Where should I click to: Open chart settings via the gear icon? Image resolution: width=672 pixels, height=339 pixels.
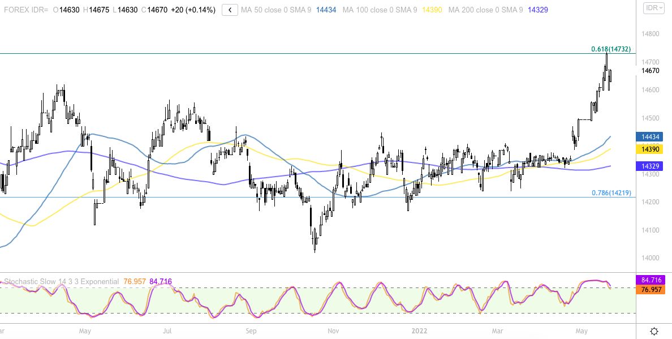point(654,331)
